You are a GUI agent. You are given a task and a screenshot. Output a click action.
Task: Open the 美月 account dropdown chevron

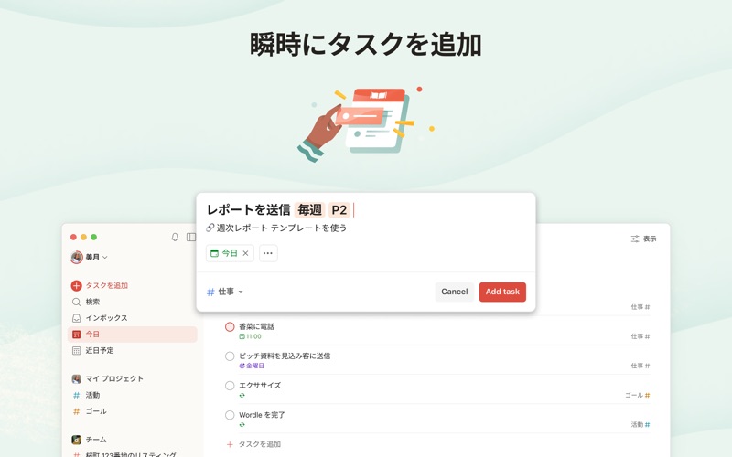click(104, 258)
